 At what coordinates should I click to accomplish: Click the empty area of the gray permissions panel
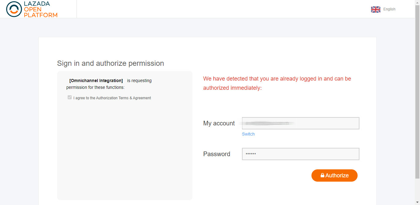[125, 151]
